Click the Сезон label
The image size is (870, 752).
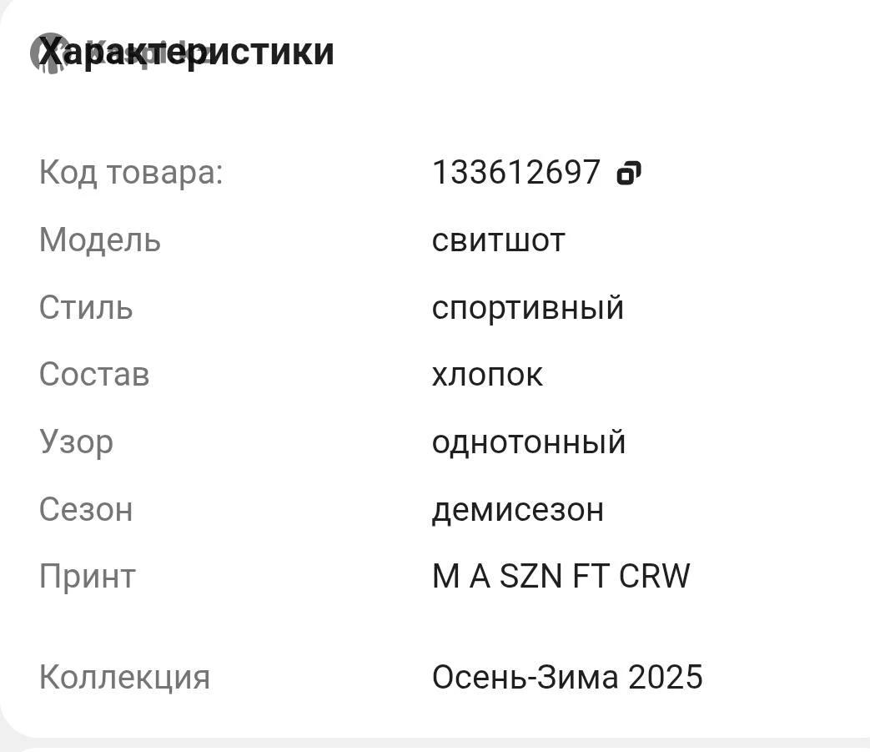pyautogui.click(x=85, y=509)
